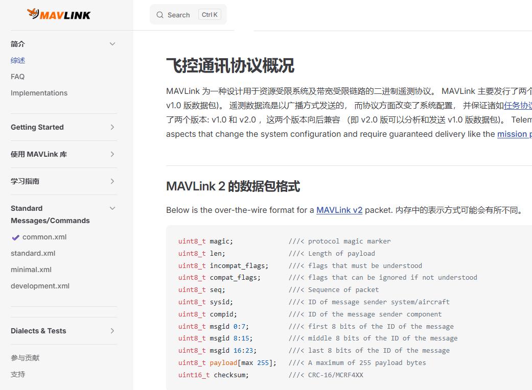Screen dimensions: 532x390
Task: Click the 'payload[max 255]' code line
Action: point(227,362)
